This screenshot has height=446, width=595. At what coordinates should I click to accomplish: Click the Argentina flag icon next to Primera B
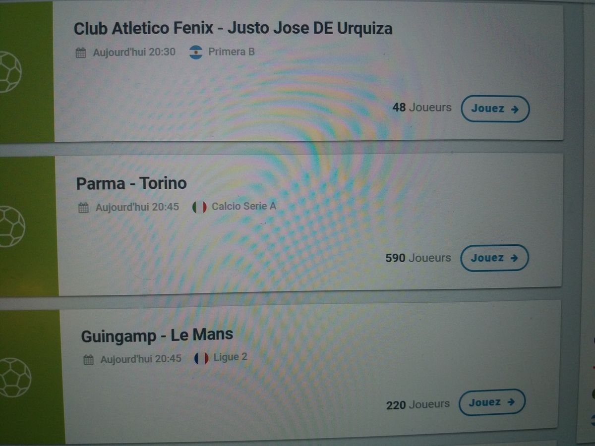click(196, 52)
